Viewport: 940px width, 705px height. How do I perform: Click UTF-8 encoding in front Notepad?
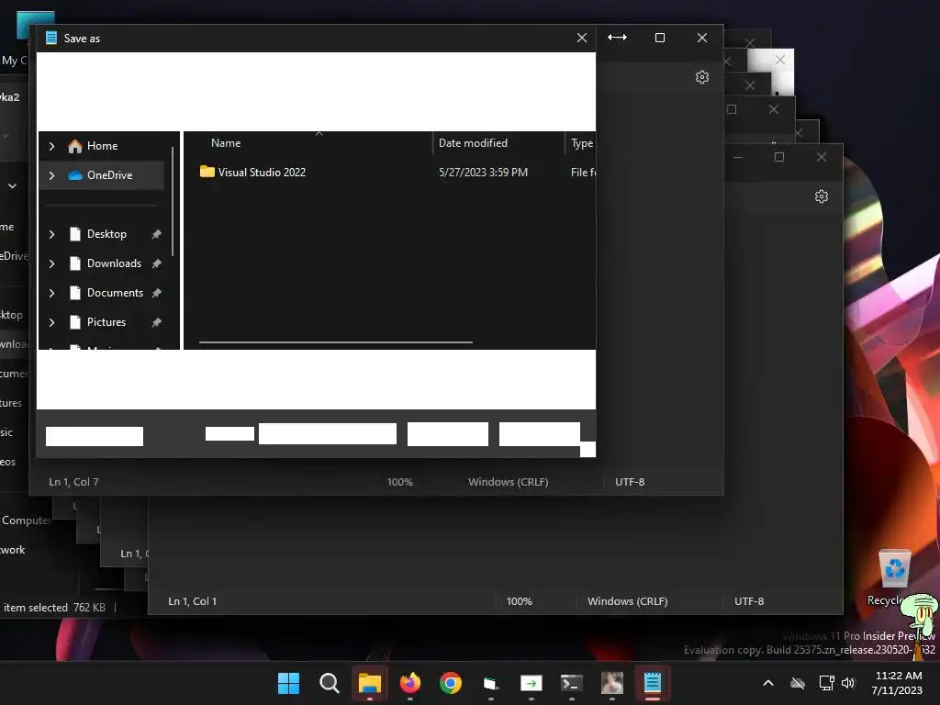[x=630, y=482]
